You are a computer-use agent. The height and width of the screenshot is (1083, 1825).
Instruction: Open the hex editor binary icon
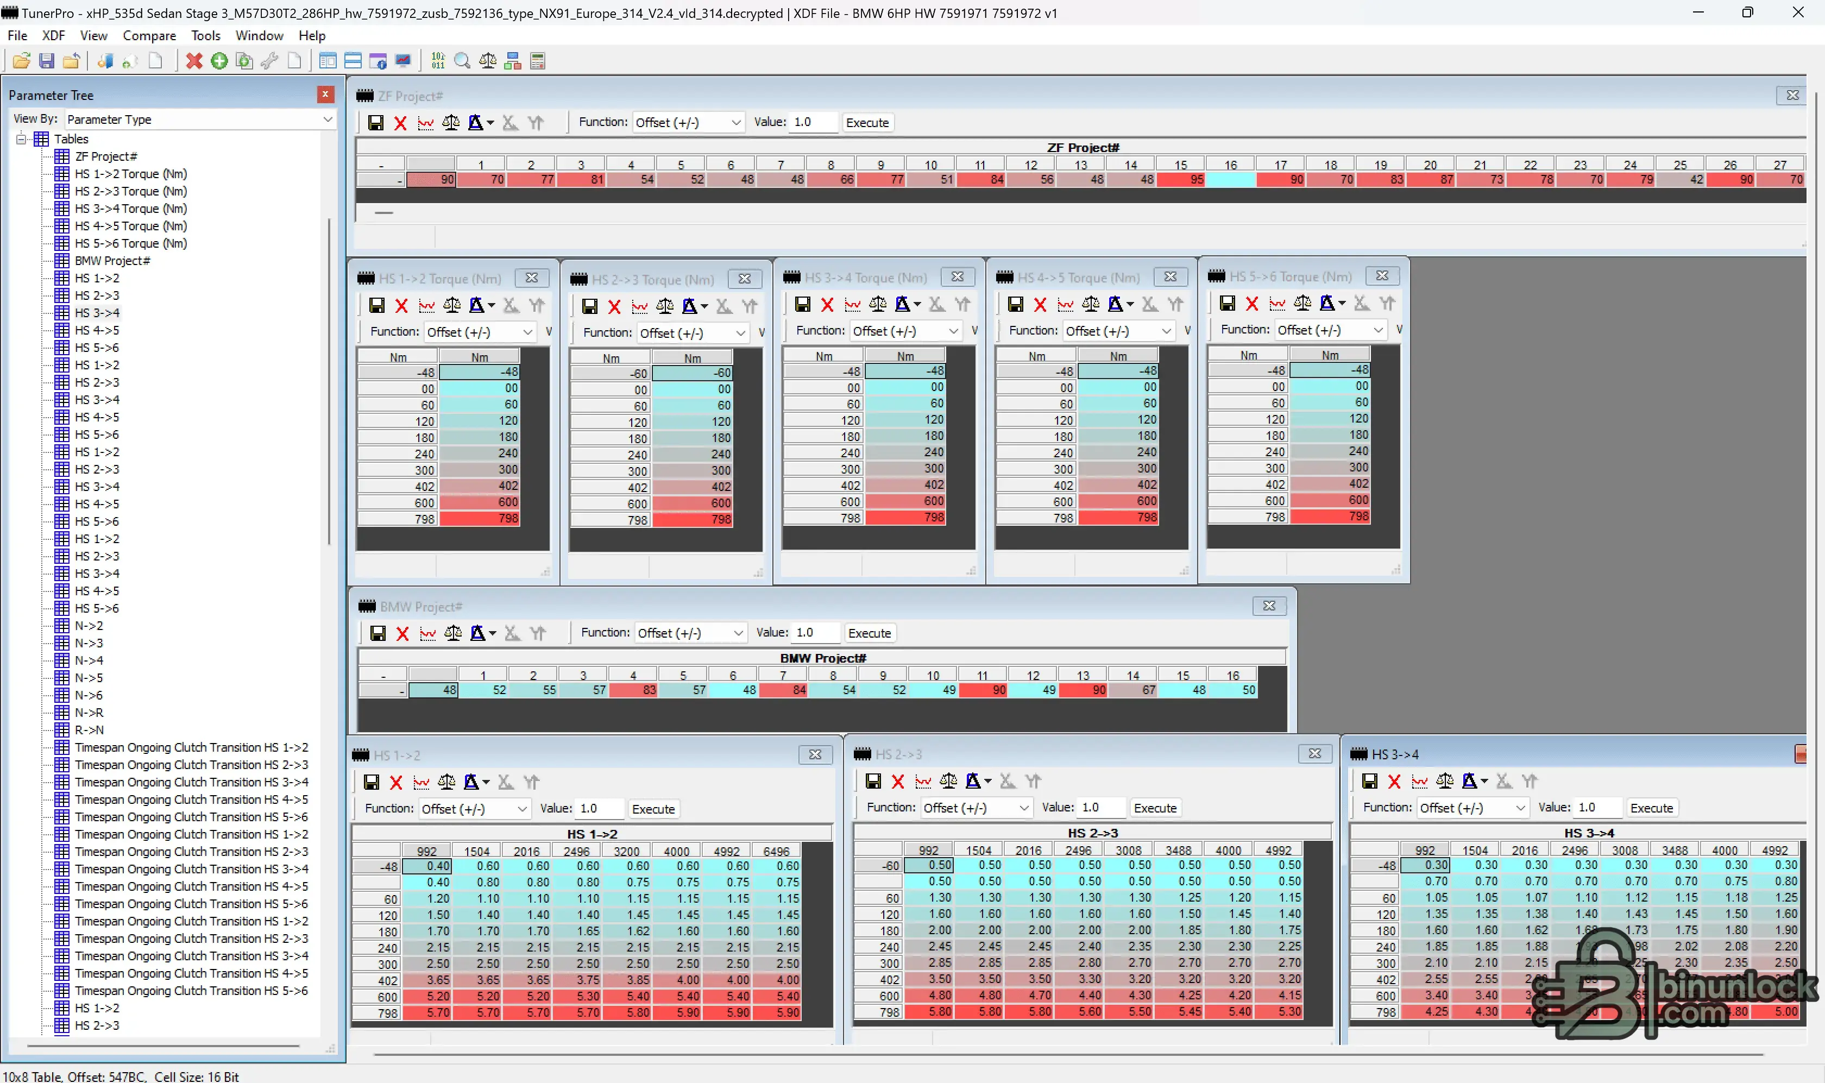438,61
